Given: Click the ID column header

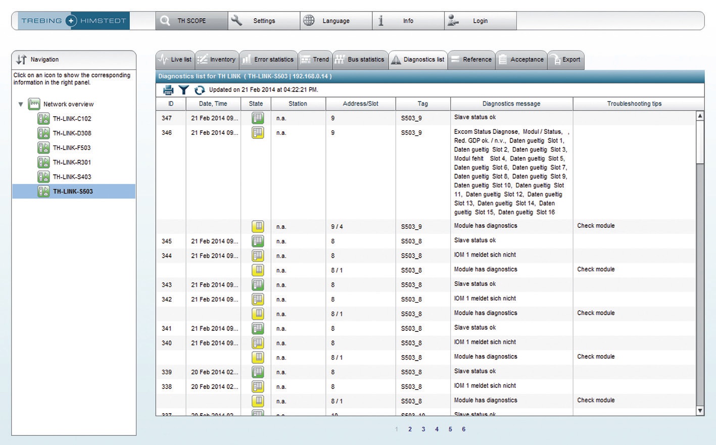Looking at the screenshot, I should (171, 104).
